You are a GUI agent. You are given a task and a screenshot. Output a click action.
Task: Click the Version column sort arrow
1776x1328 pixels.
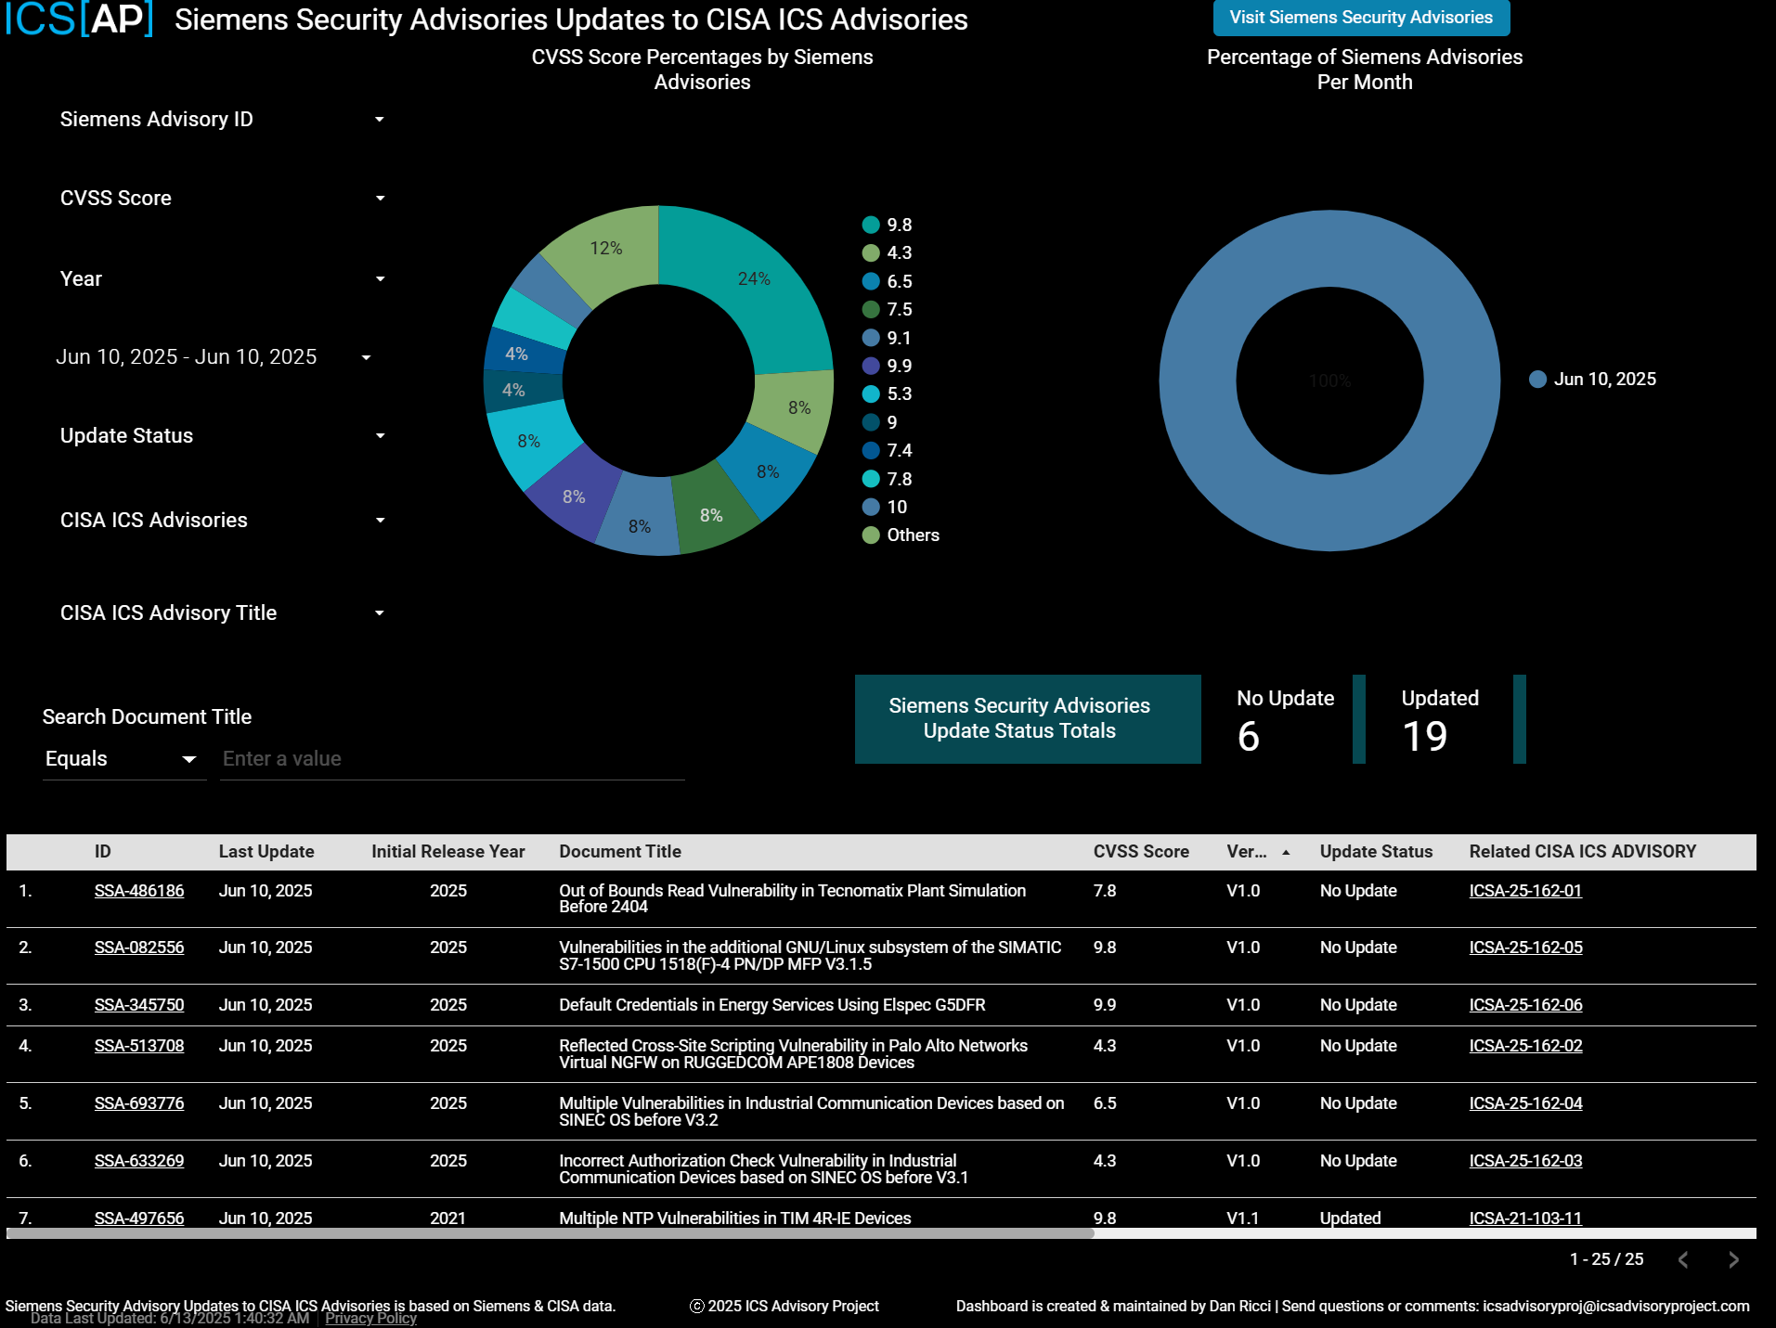[1286, 852]
